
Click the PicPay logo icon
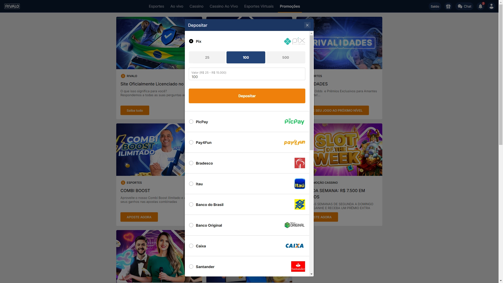(294, 122)
